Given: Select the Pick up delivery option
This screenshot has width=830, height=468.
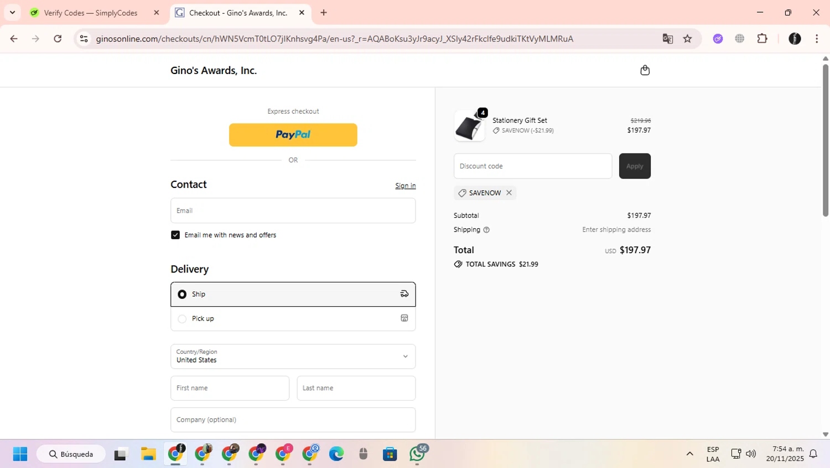Looking at the screenshot, I should [x=293, y=319].
